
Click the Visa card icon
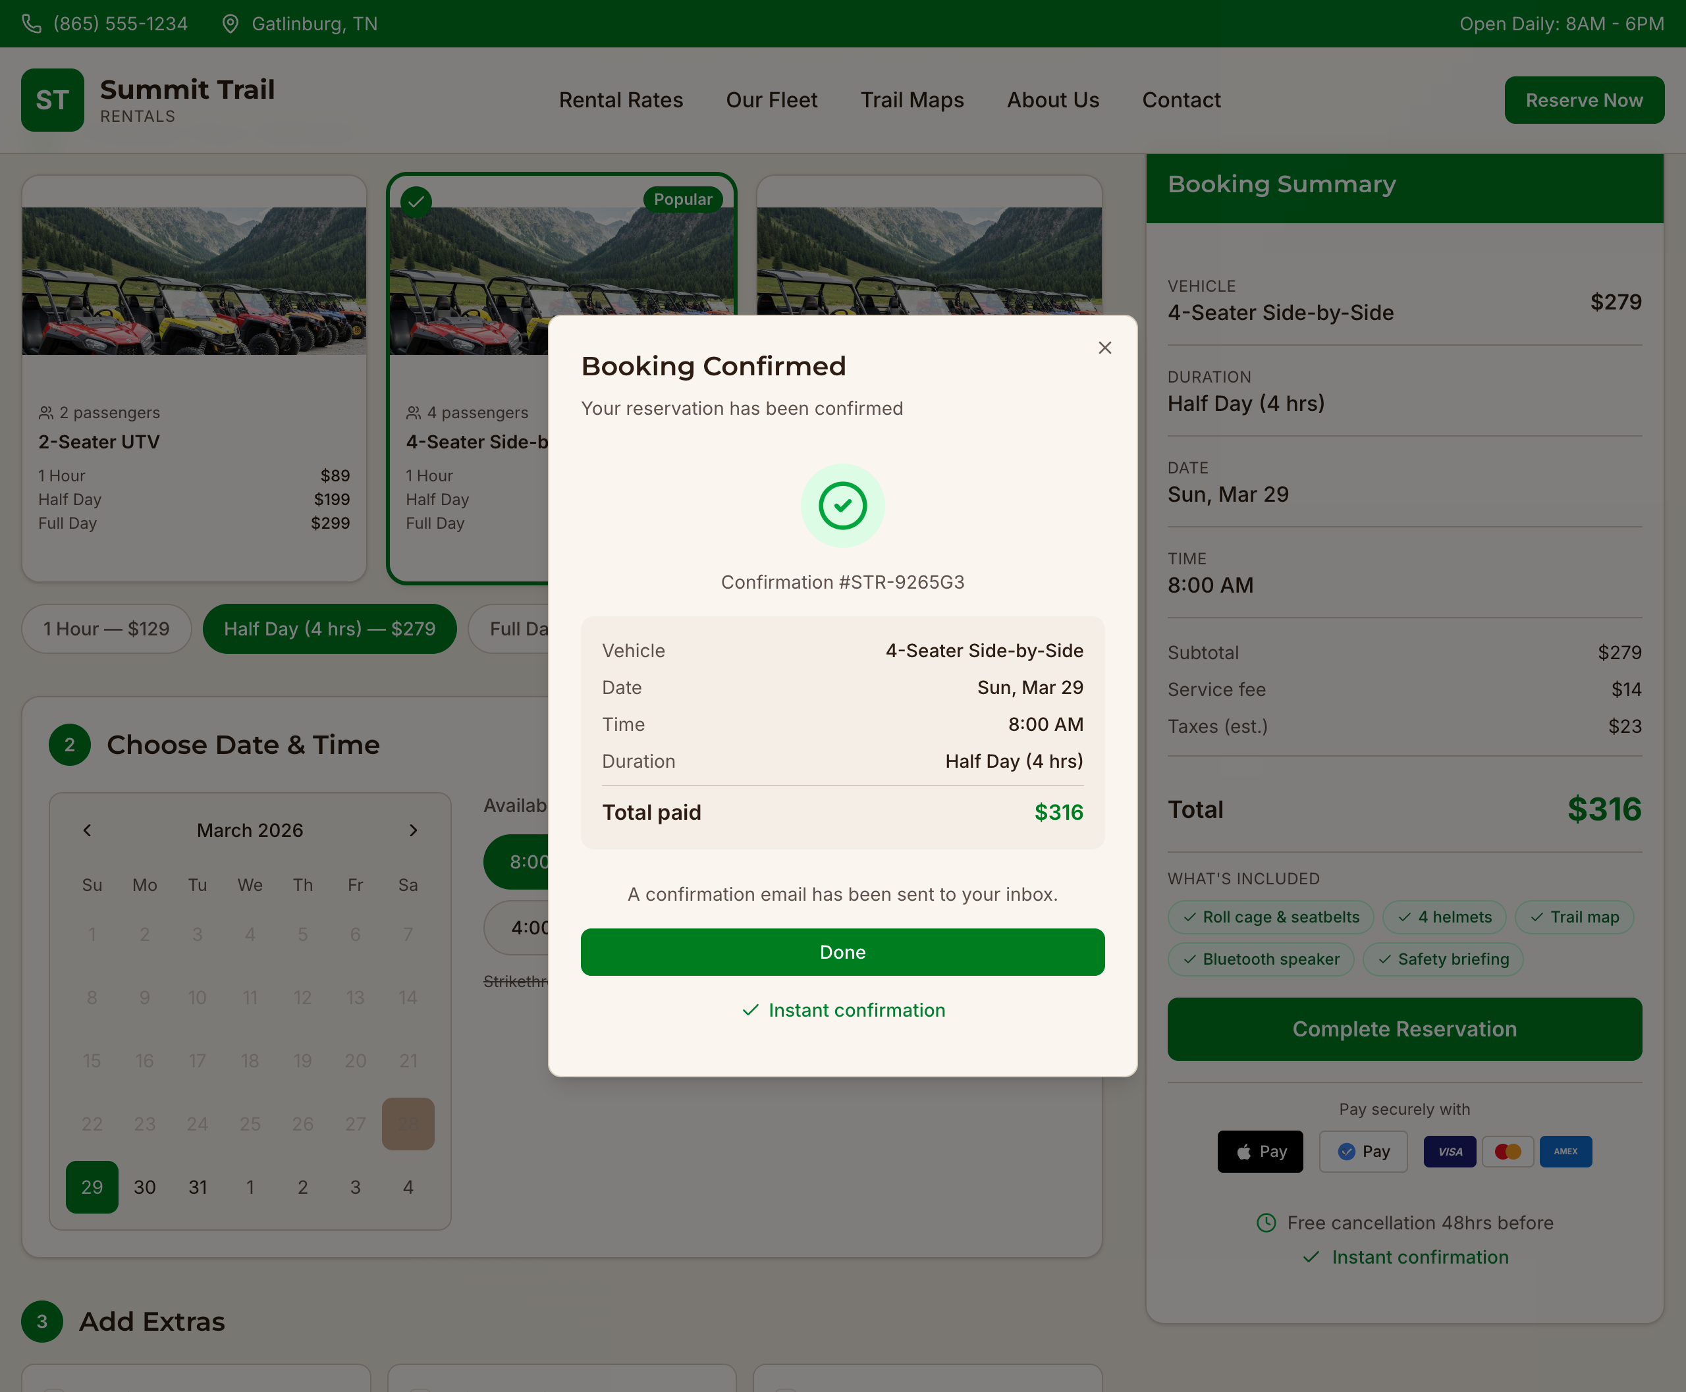point(1450,1152)
